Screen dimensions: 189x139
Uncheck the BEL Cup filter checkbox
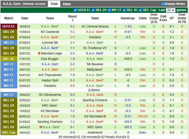140,10
